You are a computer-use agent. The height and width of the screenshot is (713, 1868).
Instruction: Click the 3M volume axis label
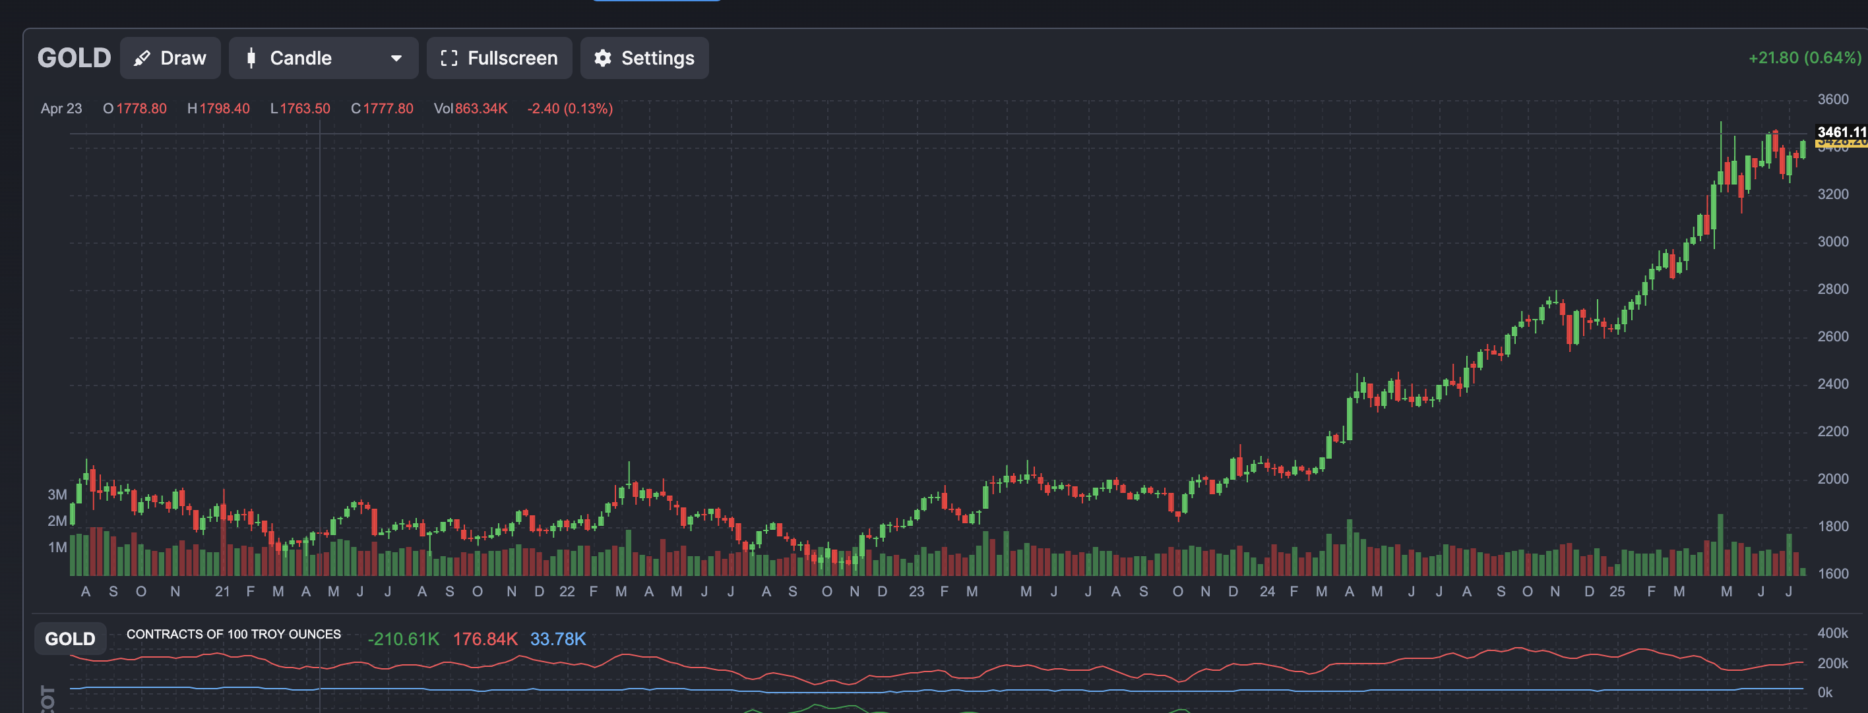click(x=57, y=495)
